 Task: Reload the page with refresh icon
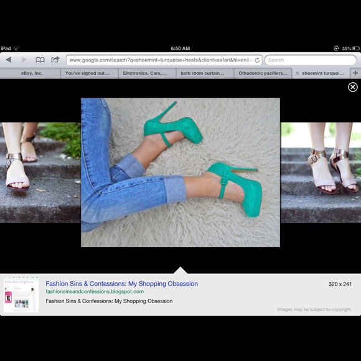[257, 60]
